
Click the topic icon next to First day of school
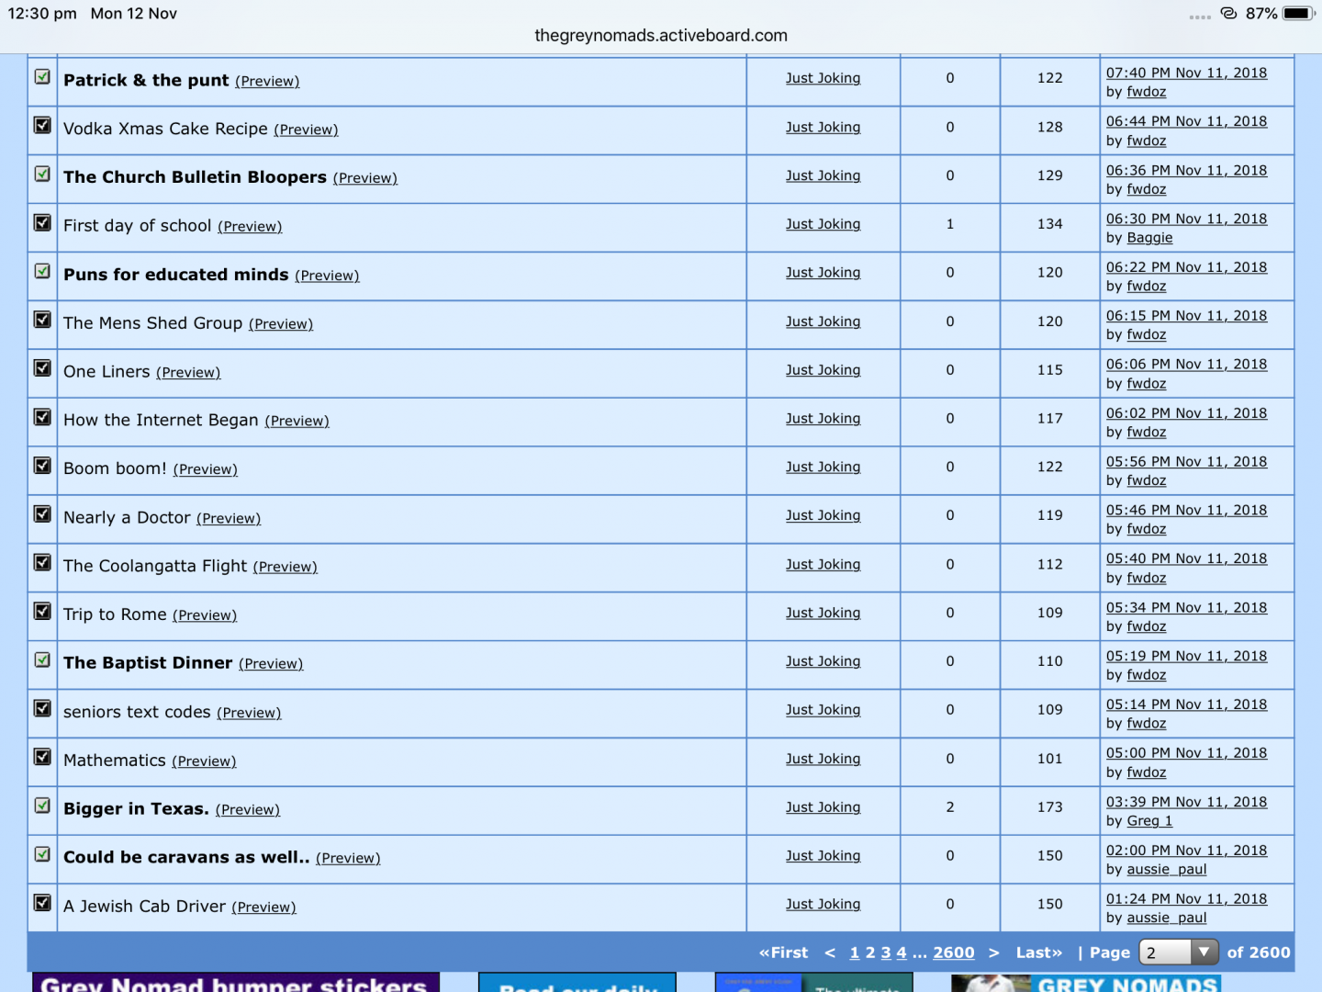pyautogui.click(x=42, y=223)
